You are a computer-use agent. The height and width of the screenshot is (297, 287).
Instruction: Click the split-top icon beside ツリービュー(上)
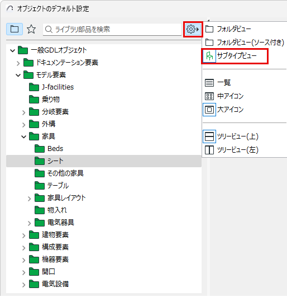pos(209,136)
